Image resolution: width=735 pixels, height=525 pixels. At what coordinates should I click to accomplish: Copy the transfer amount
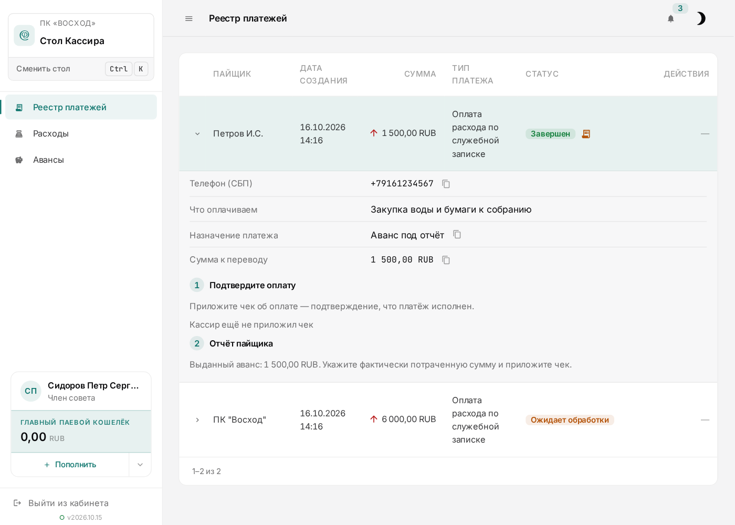coord(446,260)
